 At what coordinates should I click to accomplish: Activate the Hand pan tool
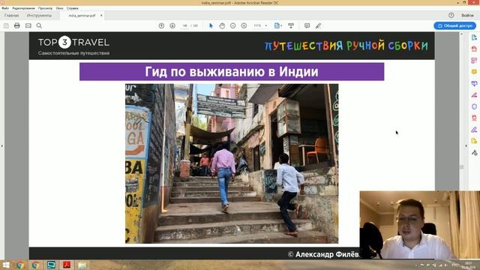(222, 25)
